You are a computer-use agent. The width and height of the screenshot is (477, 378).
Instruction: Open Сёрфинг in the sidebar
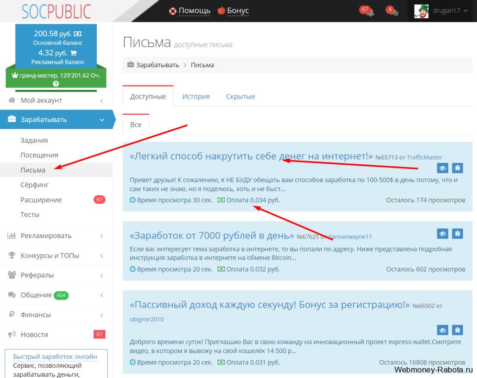click(x=34, y=185)
